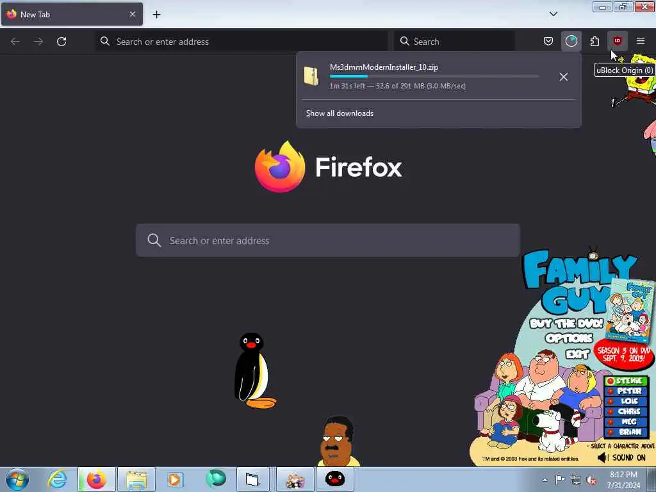This screenshot has width=656, height=492.
Task: Open Action Center flag tray icon
Action: click(560, 480)
